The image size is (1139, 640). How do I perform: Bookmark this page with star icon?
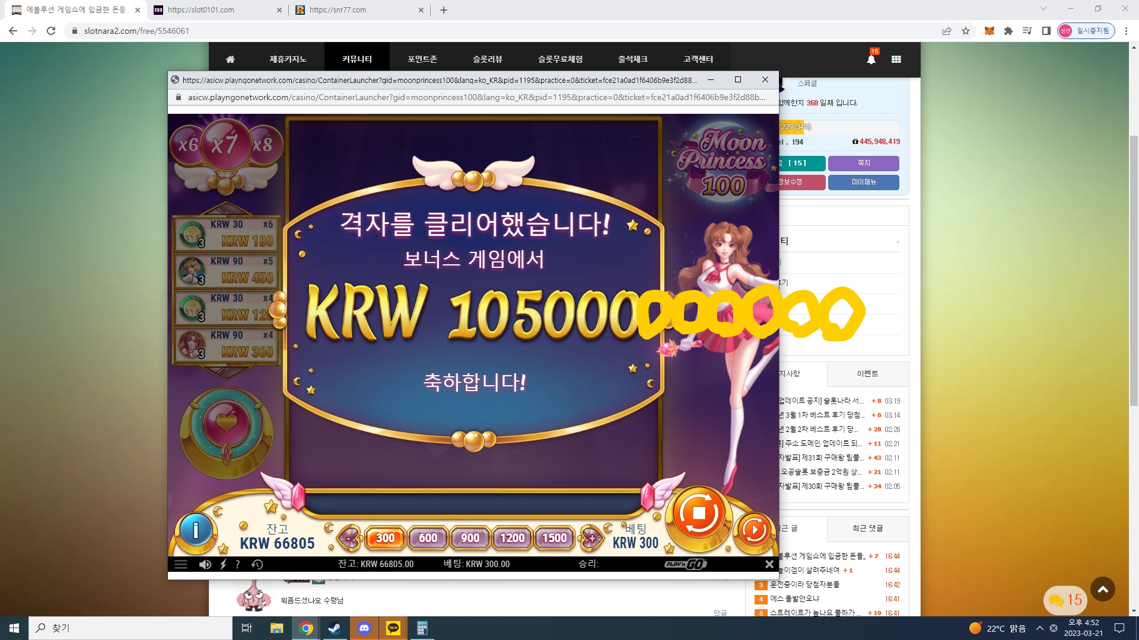coord(966,31)
